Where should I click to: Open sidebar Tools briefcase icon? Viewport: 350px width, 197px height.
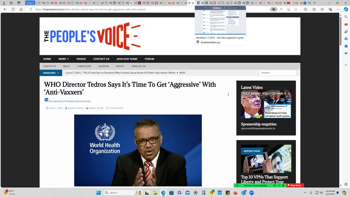point(346,24)
